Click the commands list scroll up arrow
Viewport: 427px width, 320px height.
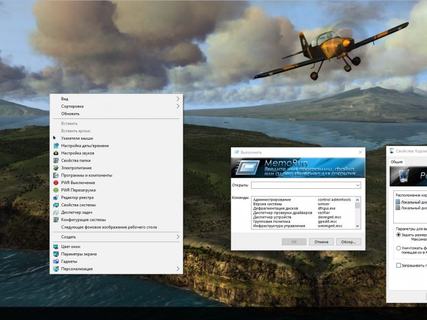pyautogui.click(x=358, y=199)
